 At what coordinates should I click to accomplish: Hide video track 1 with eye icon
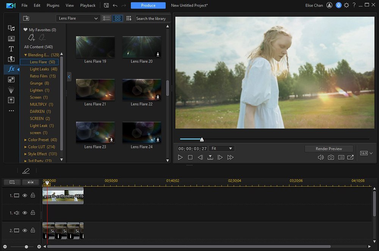click(x=25, y=195)
